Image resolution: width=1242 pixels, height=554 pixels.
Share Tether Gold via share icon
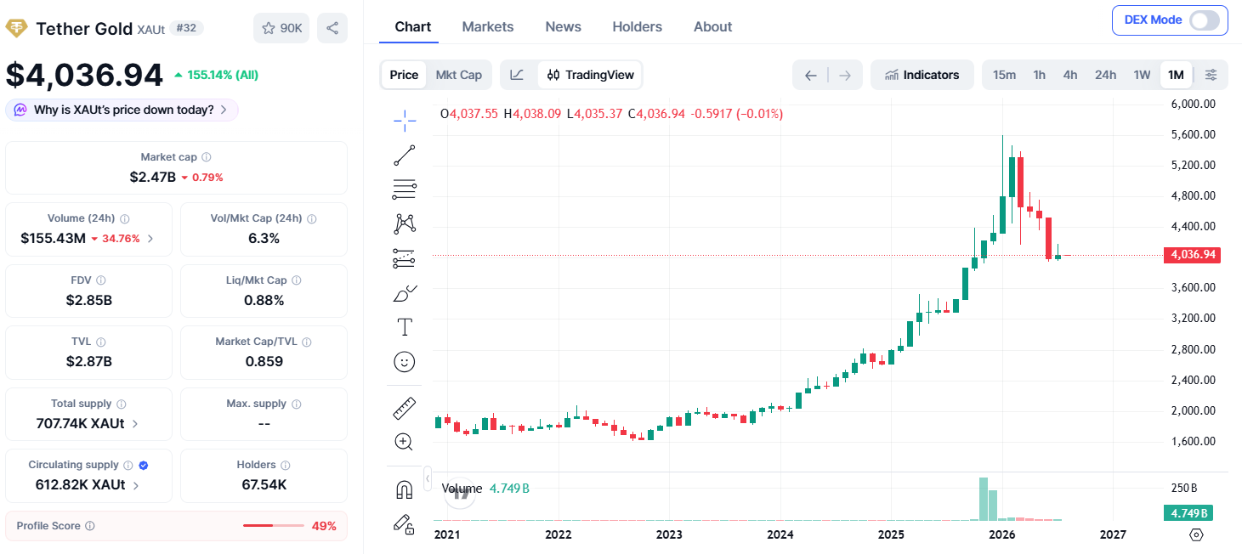pyautogui.click(x=332, y=28)
